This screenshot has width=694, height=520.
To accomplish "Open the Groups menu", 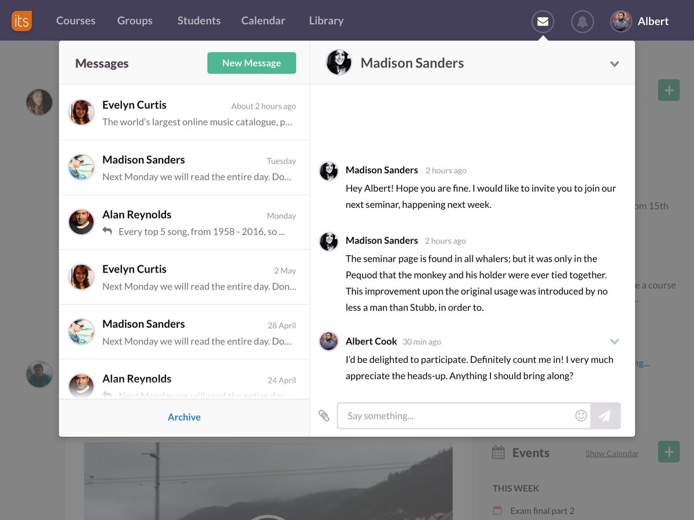I will (x=135, y=21).
